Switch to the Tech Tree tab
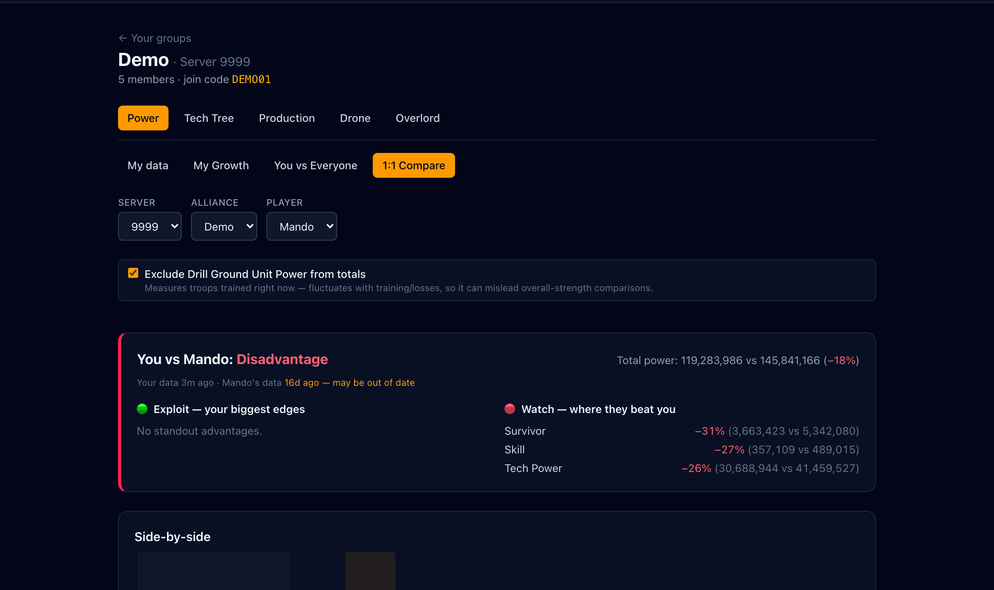Image resolution: width=994 pixels, height=590 pixels. [209, 118]
